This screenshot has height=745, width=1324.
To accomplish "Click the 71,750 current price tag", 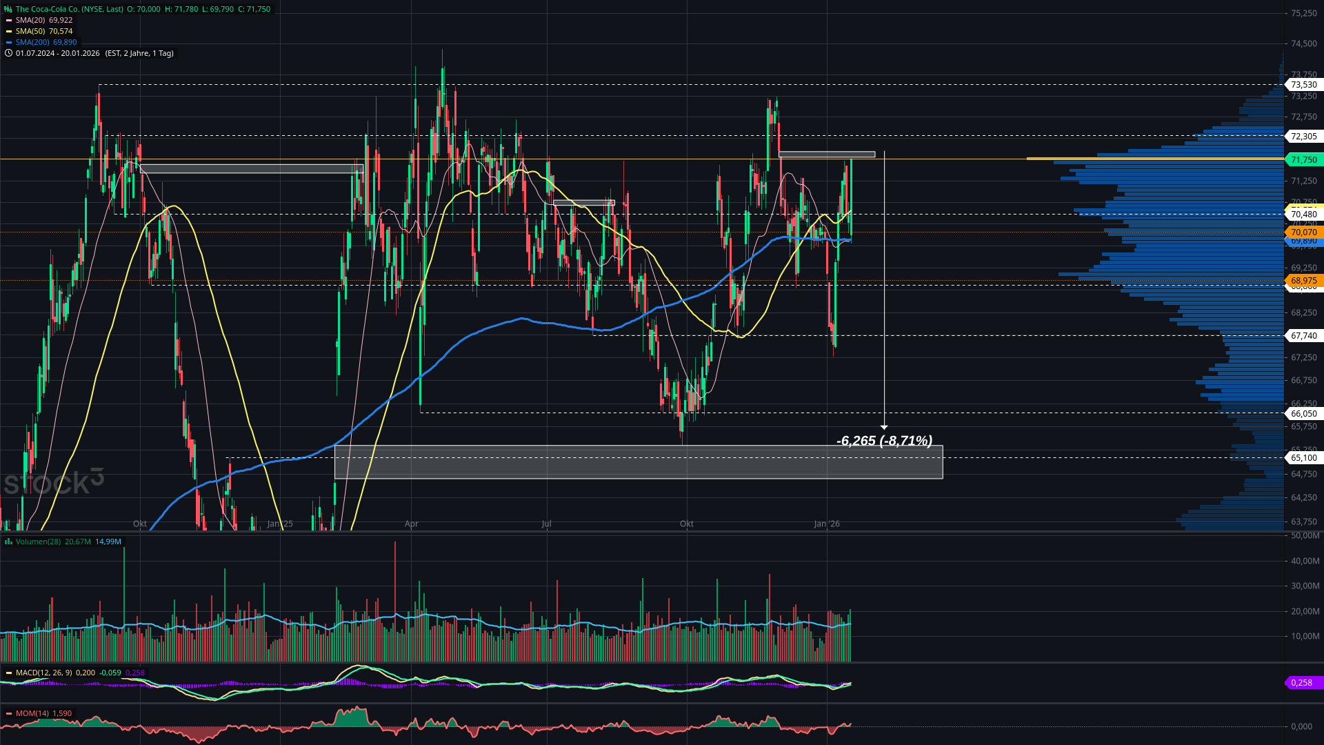I will coord(1303,159).
